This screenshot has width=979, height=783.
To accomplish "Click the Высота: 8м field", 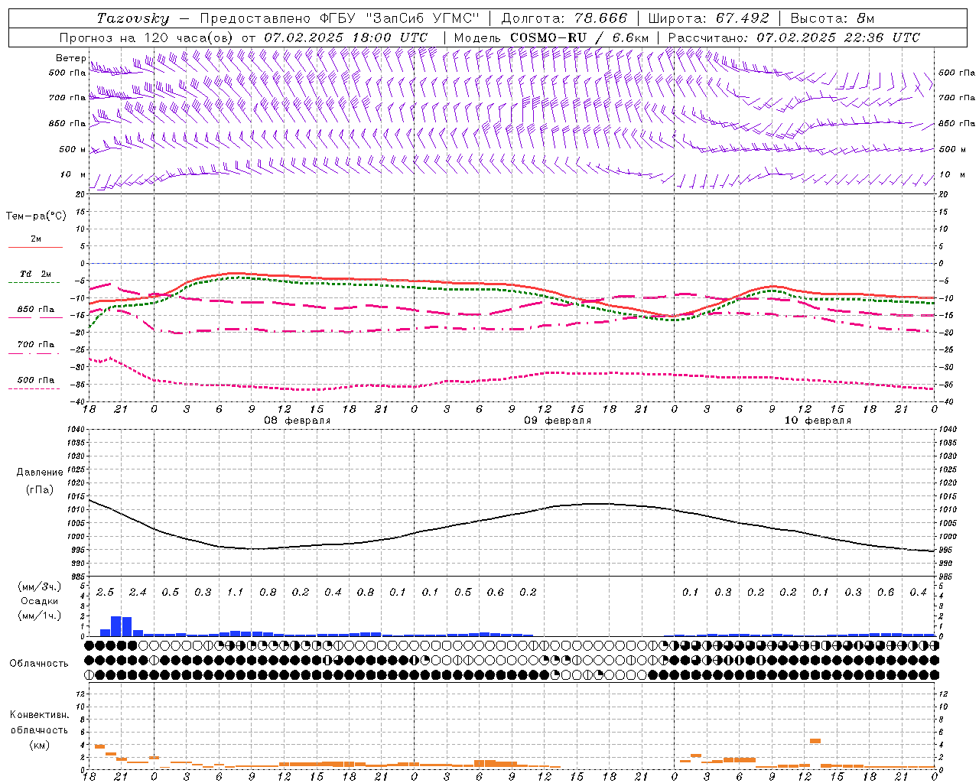I will (832, 18).
